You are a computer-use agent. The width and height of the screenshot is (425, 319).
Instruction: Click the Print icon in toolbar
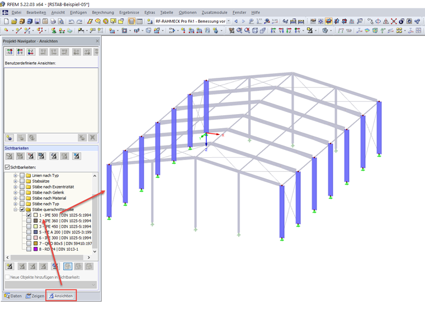[x=53, y=21]
